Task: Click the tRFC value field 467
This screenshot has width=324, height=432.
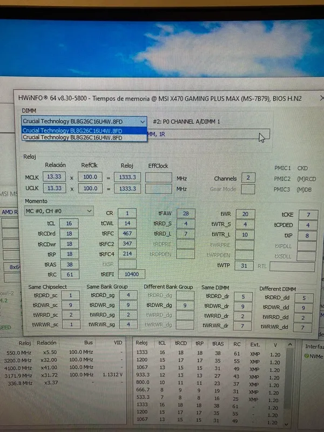Action: [x=127, y=234]
